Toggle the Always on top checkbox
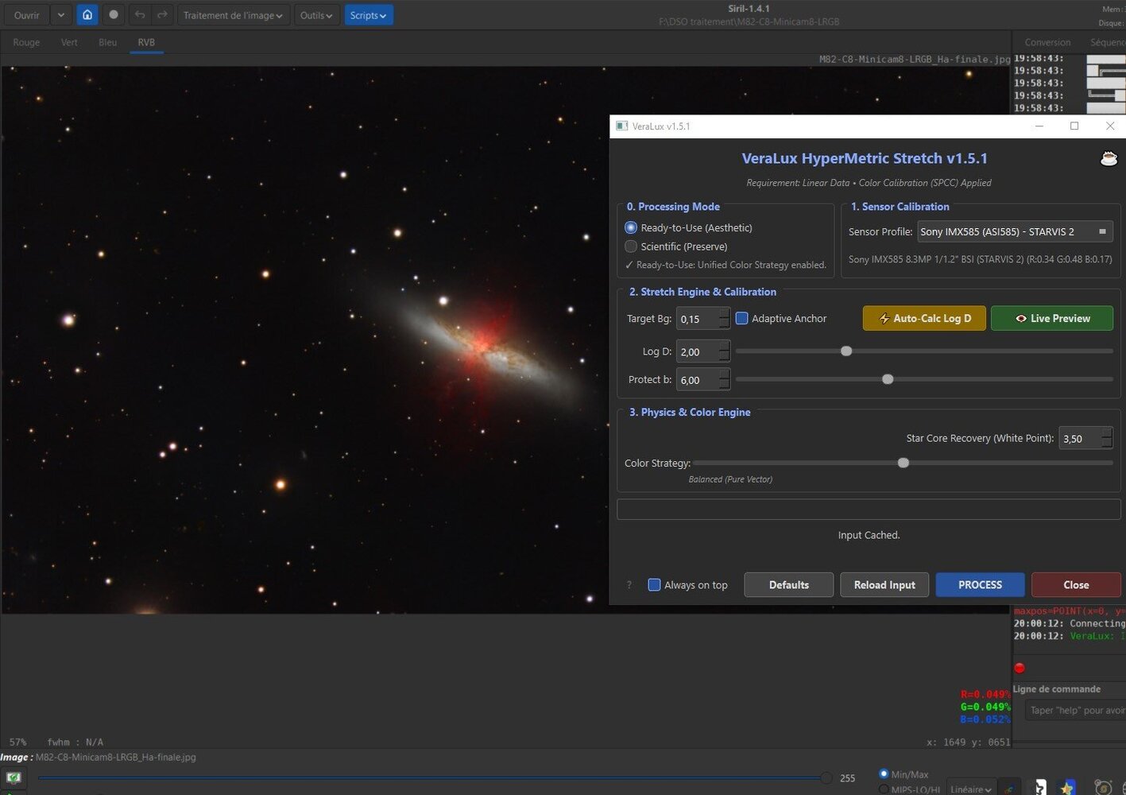 click(655, 585)
